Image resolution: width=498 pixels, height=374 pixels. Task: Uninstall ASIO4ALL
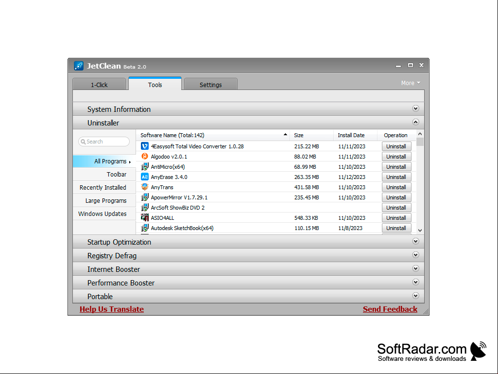pos(396,217)
